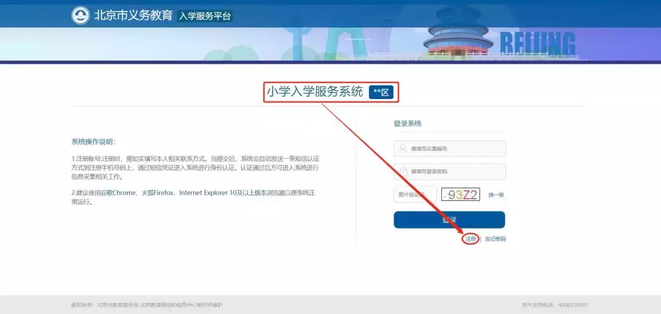Click the 小学入学服务系统 page heading
The height and width of the screenshot is (314, 661).
coord(315,92)
